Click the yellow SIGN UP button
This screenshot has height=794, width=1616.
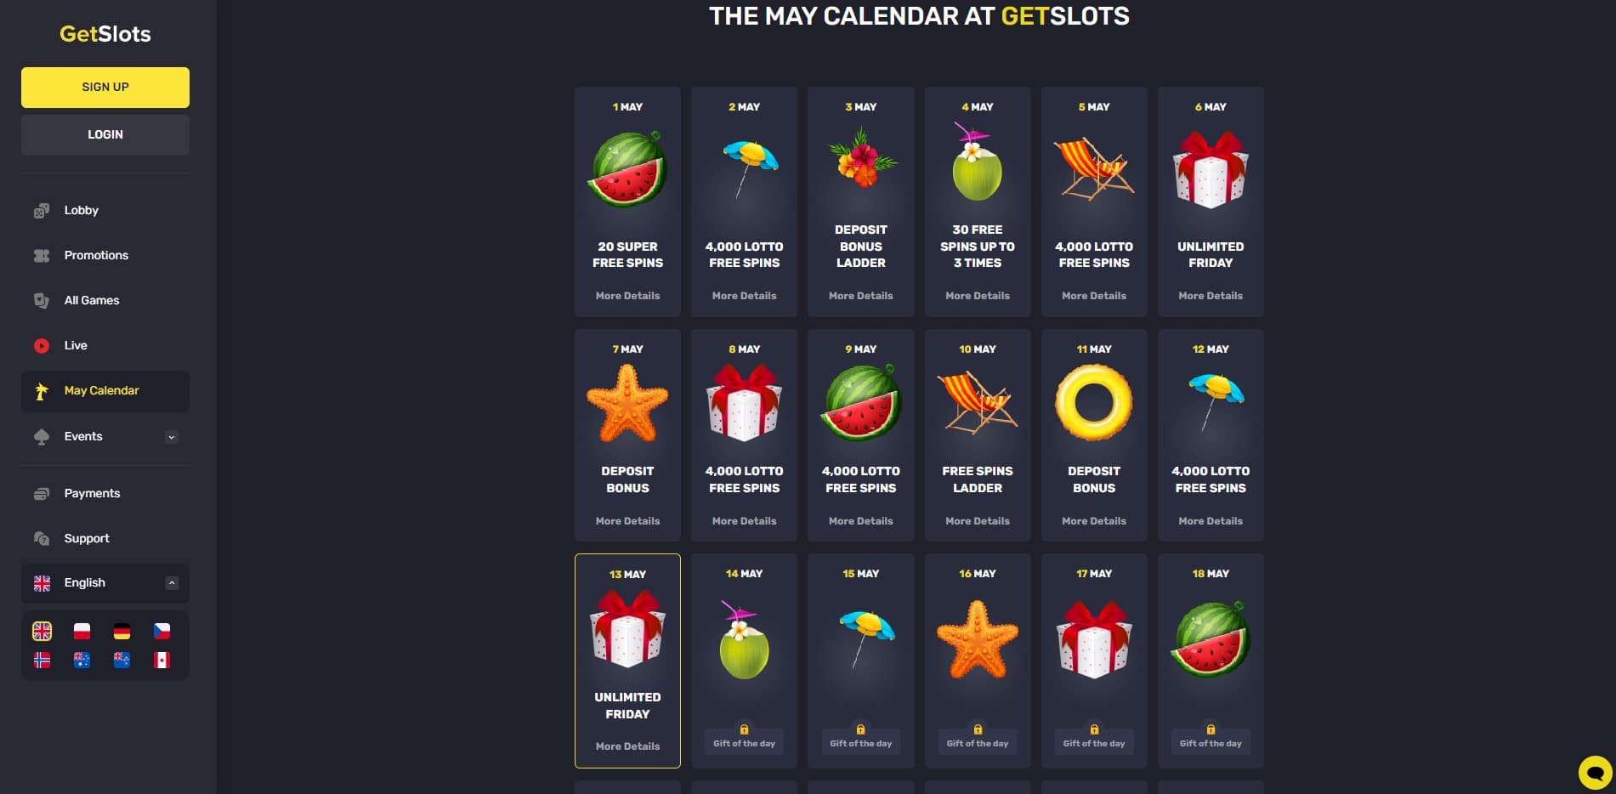tap(105, 87)
